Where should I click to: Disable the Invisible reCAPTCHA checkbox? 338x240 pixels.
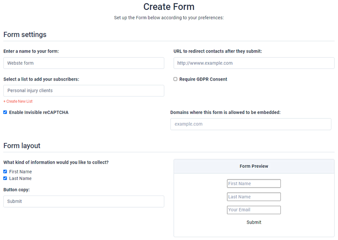pos(5,112)
